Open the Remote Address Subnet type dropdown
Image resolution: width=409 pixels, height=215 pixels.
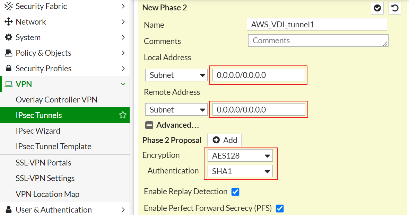point(176,110)
